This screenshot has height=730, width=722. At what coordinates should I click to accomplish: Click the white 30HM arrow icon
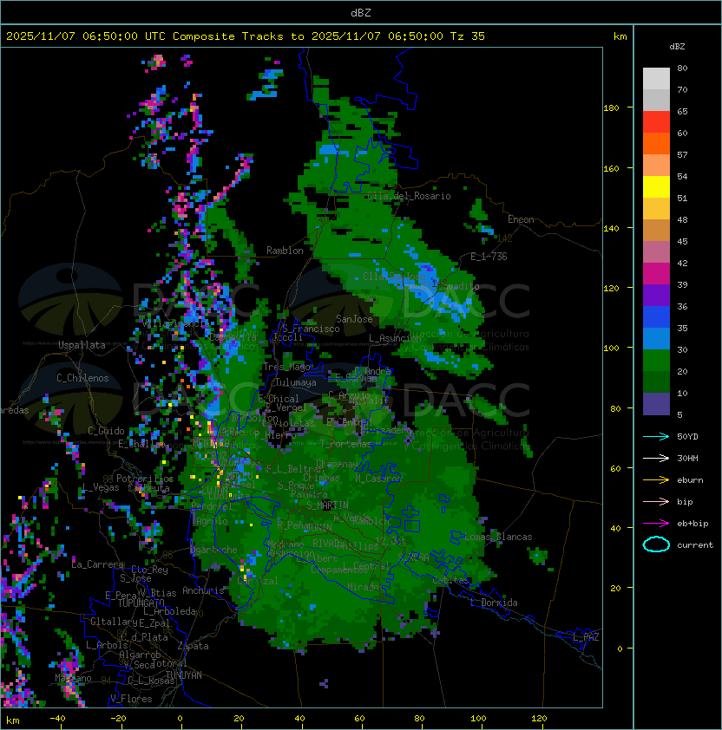(x=656, y=459)
